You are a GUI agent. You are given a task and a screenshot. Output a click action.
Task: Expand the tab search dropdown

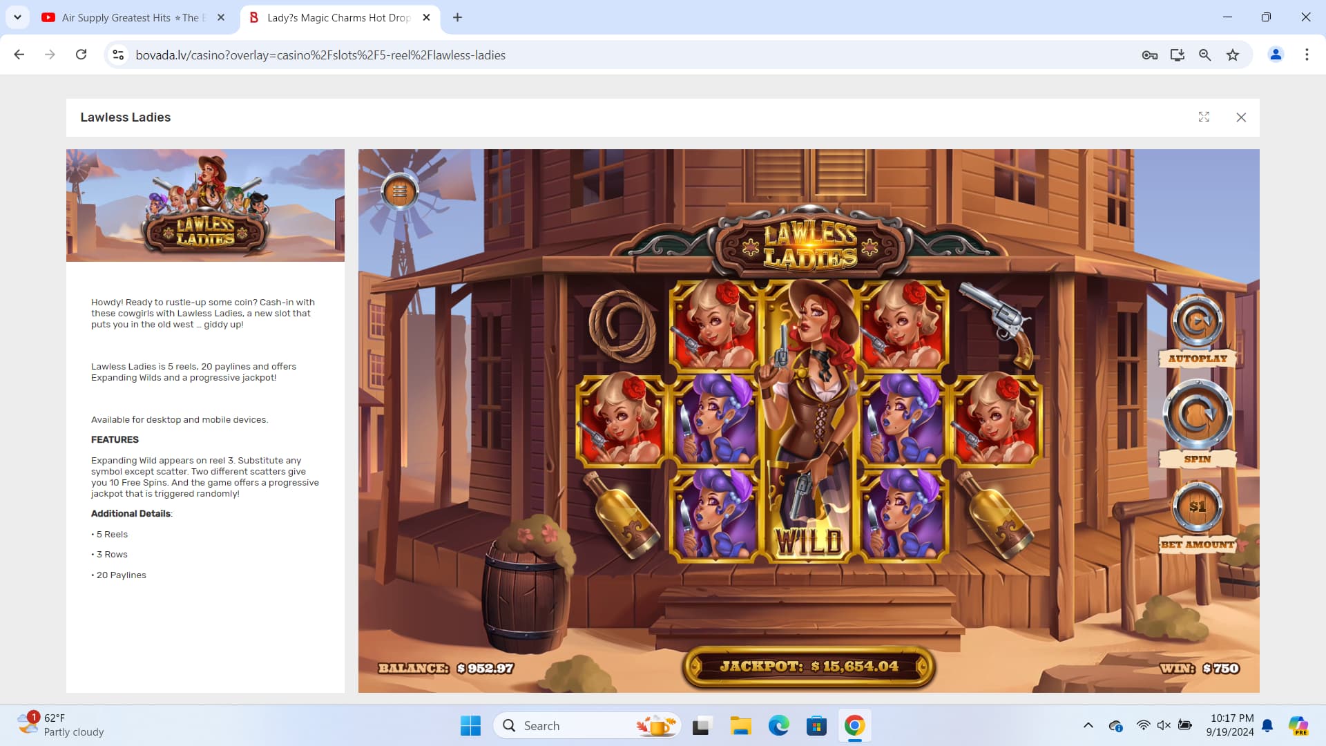click(17, 18)
